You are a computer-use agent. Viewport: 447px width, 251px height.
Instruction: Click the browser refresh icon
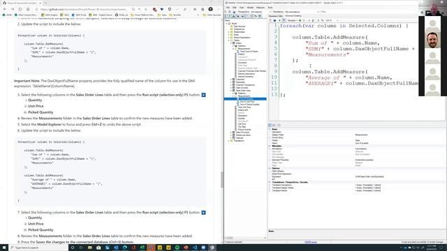point(20,9)
